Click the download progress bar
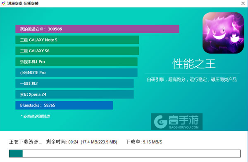Image resolution: width=248 pixels, height=162 pixels. [125, 153]
